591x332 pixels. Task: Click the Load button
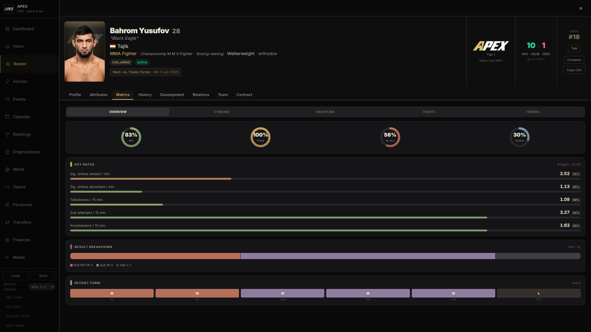click(16, 276)
